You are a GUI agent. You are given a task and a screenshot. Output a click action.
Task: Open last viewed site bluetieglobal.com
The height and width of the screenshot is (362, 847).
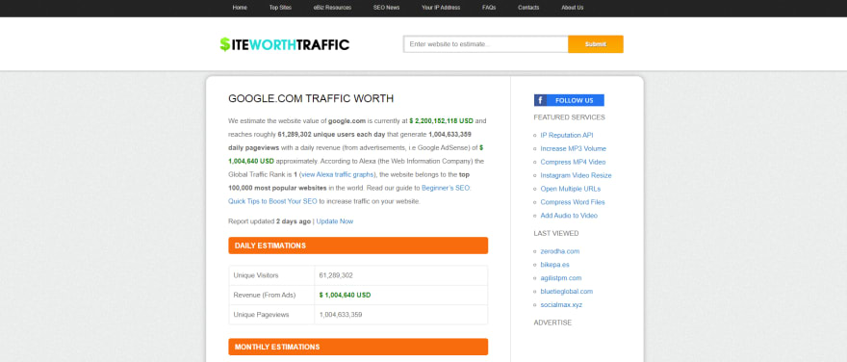[567, 291]
